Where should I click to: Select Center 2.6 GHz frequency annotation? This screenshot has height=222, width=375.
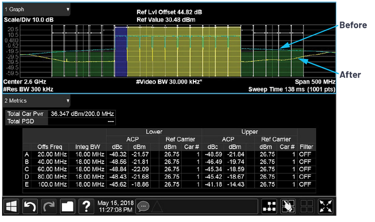[x=25, y=82]
